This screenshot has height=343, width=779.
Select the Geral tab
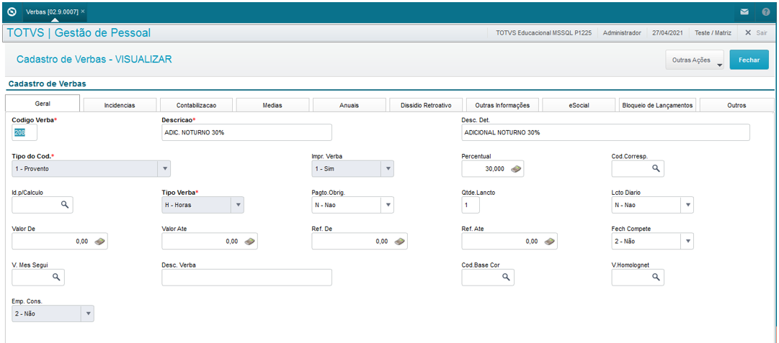[x=43, y=104]
